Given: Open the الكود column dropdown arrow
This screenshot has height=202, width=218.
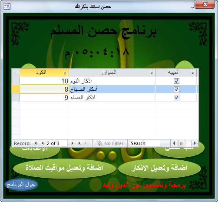Looking at the screenshot, I should 65,73.
